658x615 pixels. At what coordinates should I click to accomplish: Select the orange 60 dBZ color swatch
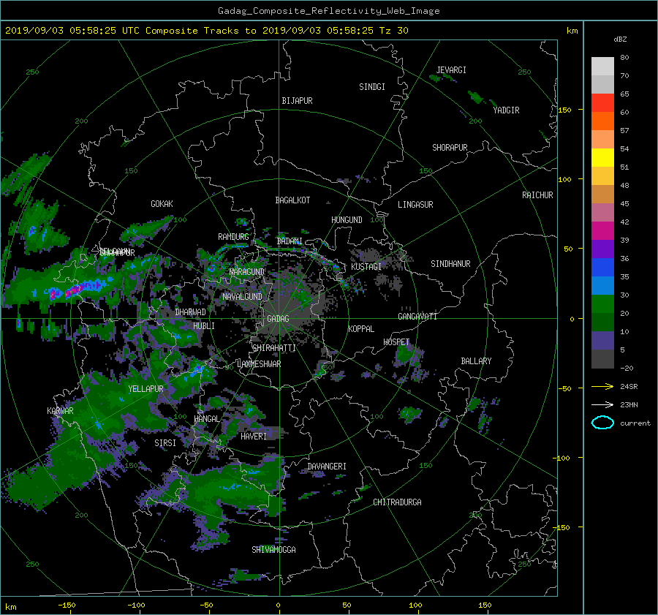[602, 121]
